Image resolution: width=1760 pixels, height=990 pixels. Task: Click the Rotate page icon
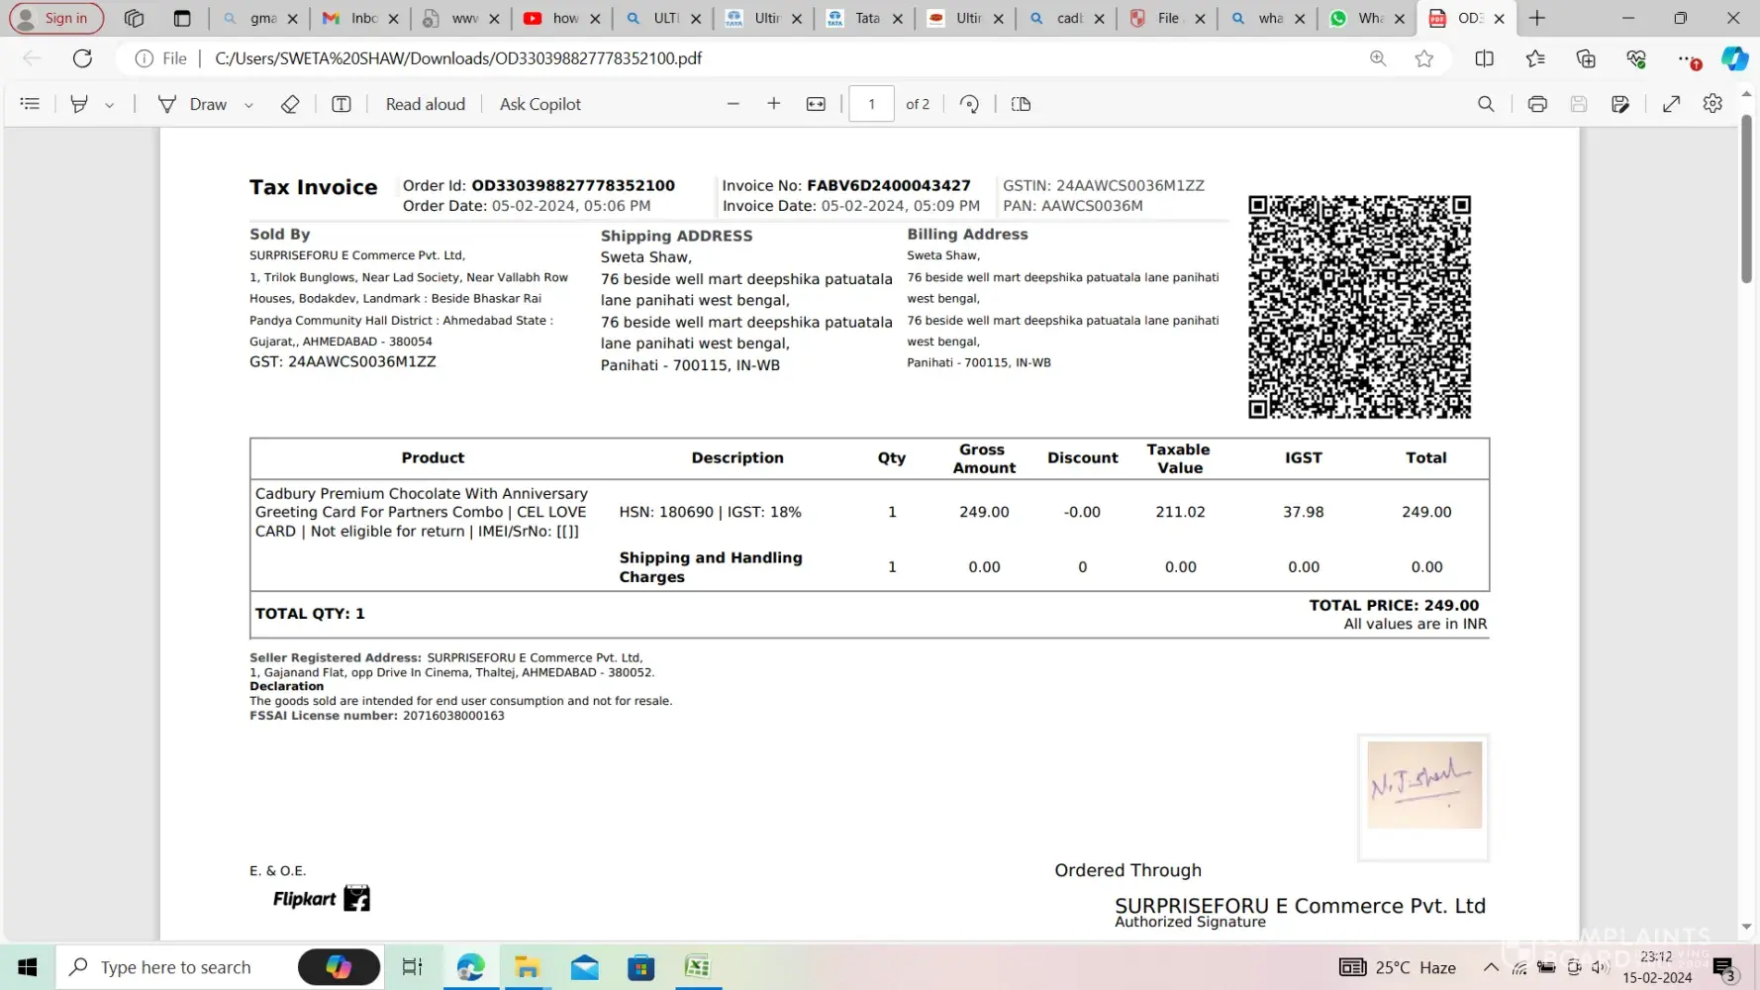(x=969, y=104)
